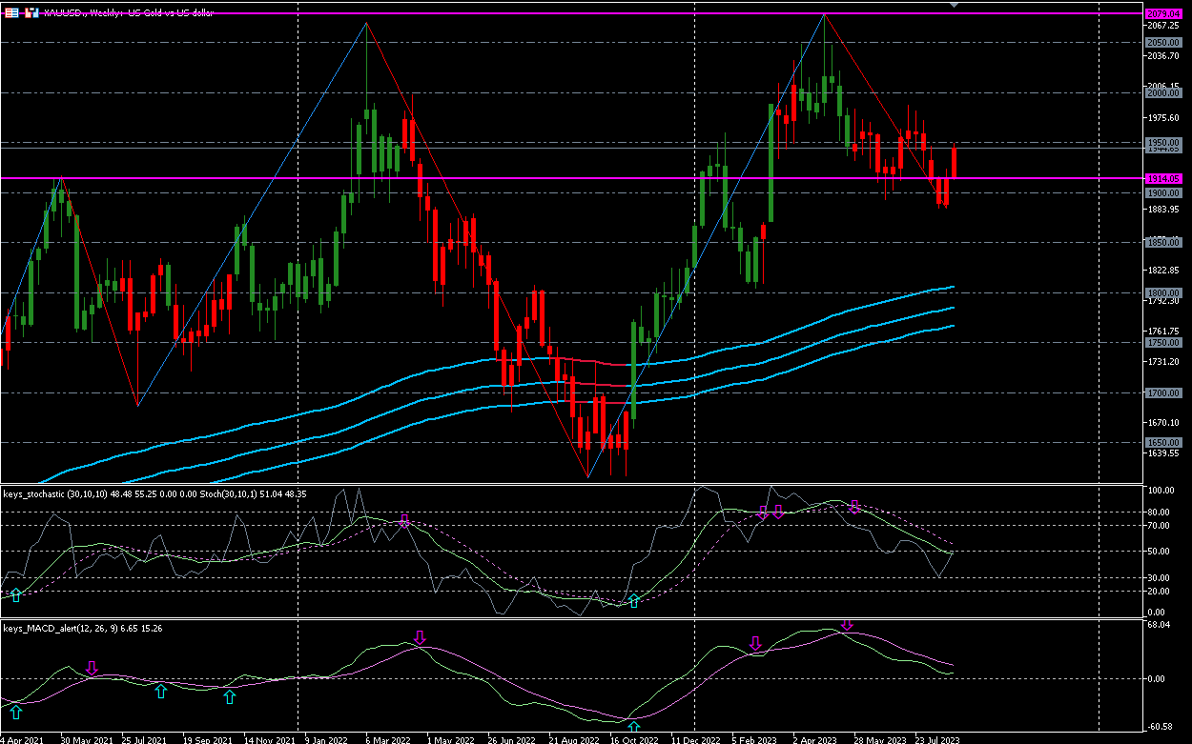The width and height of the screenshot is (1192, 744).
Task: Click the 80.00 stochastic scale value
Action: coord(1161,513)
